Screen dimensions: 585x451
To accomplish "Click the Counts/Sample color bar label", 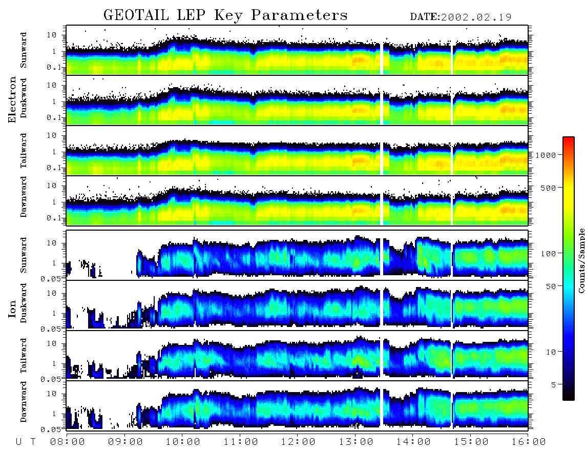I will click(581, 260).
